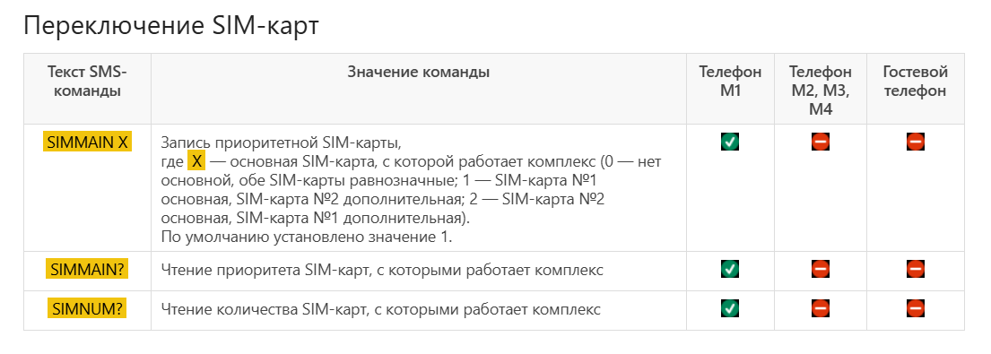Click red prohibited icon in SIMNUM? row, Гостевой column
Screen dimensions: 991x354
915,308
